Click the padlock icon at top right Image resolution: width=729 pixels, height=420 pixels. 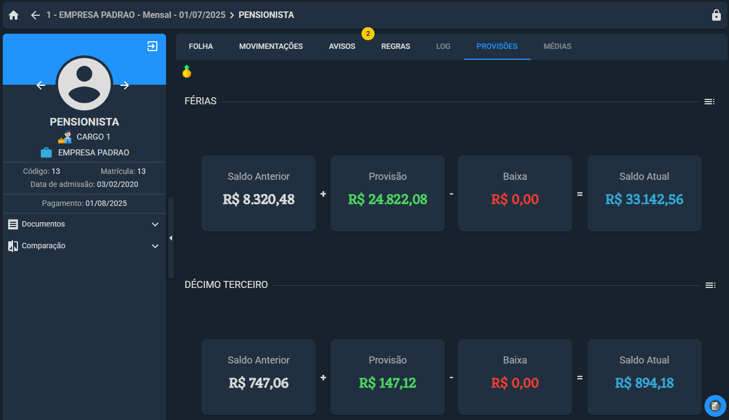click(716, 15)
